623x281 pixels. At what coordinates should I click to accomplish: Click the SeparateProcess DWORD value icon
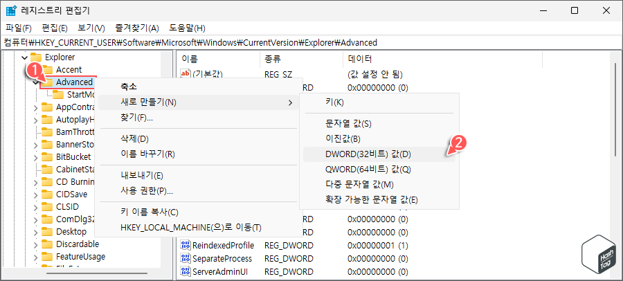pyautogui.click(x=186, y=259)
